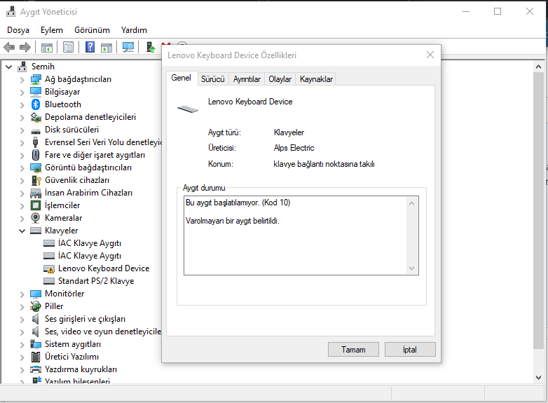Screen dimensions: 548x403
Task: Click the İşlemciler processor icon
Action: tap(36, 205)
